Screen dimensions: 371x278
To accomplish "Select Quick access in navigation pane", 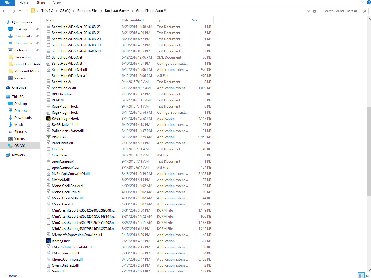I will pyautogui.click(x=22, y=22).
